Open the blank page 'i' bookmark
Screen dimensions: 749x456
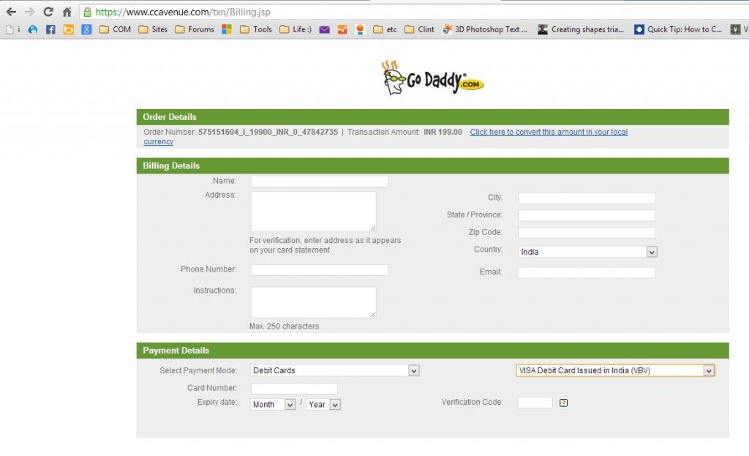(13, 29)
